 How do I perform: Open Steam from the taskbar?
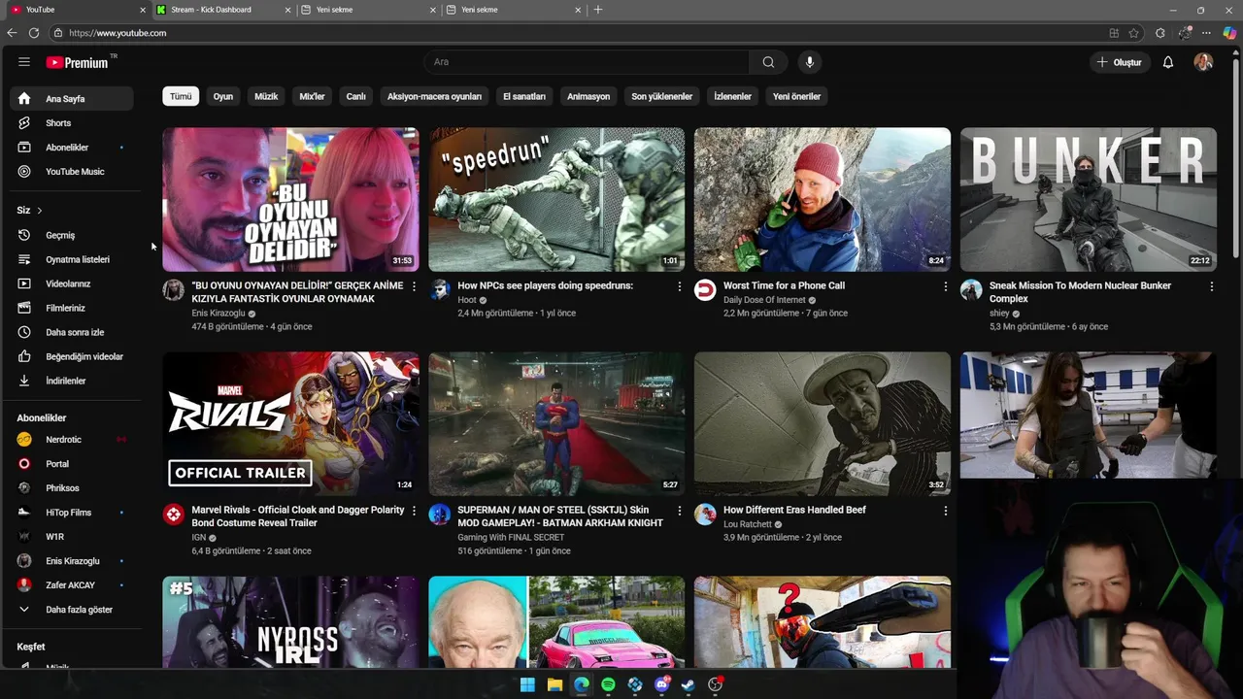pos(689,684)
